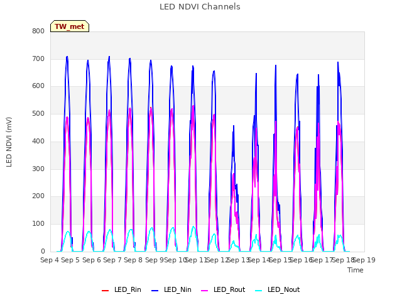Click the blue LED_Nin legend swatch
Screen dimensions: 402x302
[155, 291]
